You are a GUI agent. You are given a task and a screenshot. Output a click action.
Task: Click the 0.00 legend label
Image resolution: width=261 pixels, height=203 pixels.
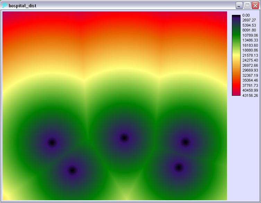(x=246, y=15)
